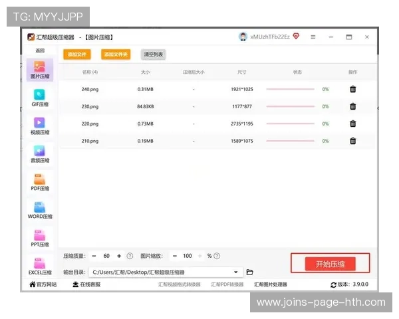This screenshot has width=399, height=319.
Task: Browse the output folder with the folder icon
Action: click(x=249, y=272)
